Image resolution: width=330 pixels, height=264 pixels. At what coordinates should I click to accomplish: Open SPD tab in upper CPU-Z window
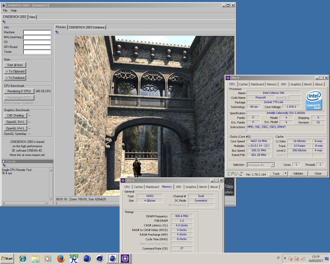click(284, 84)
